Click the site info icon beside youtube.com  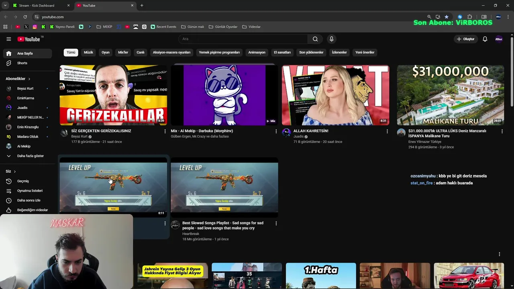36,17
